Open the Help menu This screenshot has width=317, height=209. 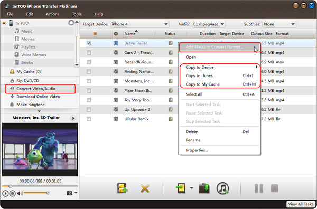coord(99,14)
